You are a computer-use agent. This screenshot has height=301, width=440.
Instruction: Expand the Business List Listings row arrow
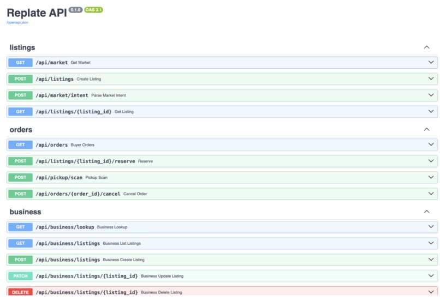pos(431,243)
